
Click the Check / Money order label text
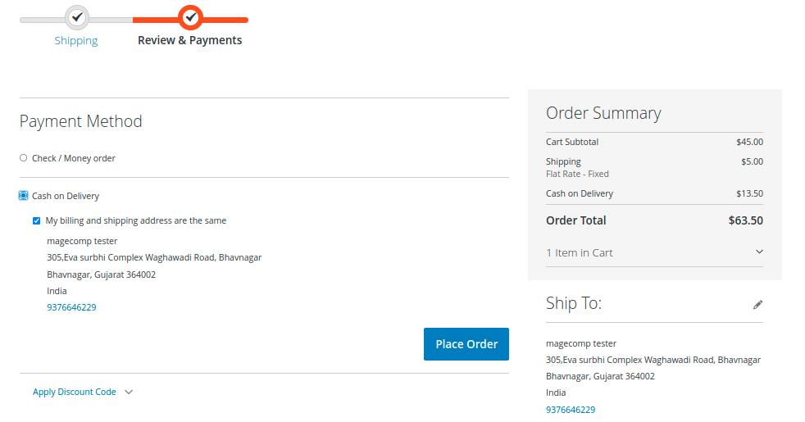point(74,158)
